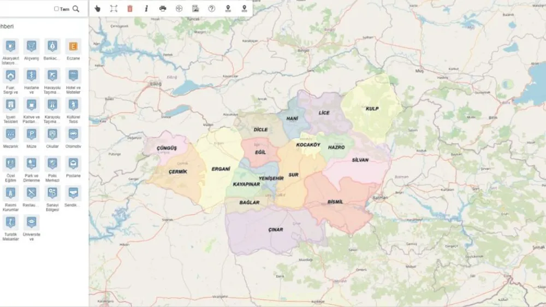546x307 pixels.
Task: Select the Eczane category icon
Action: tap(73, 46)
